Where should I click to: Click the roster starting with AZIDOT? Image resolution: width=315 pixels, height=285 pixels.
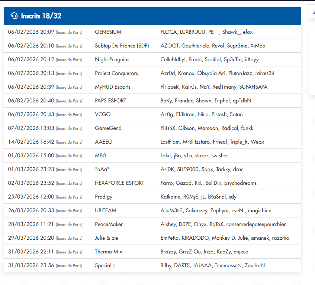coord(213,46)
